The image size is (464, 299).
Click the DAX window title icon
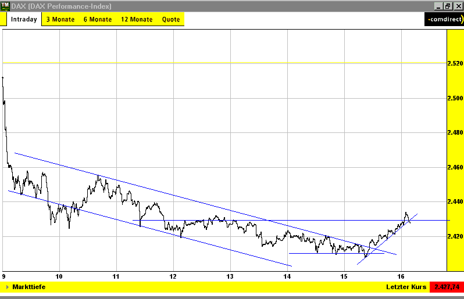coord(5,6)
